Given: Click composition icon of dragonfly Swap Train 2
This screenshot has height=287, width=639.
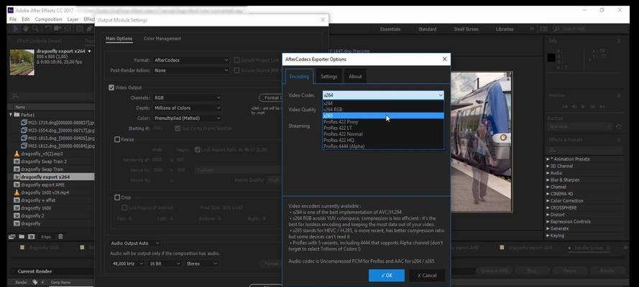Looking at the screenshot, I should (17, 161).
